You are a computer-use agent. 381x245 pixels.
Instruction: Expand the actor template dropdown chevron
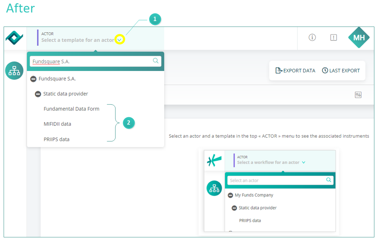coord(119,40)
